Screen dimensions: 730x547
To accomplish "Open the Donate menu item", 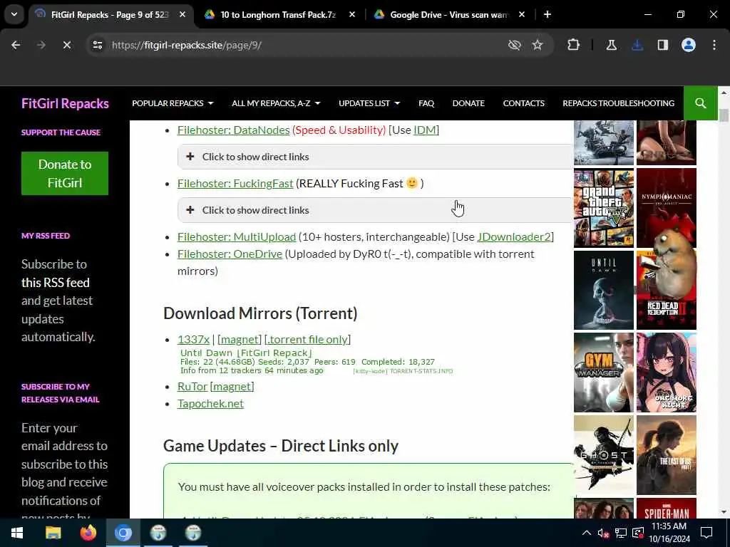I will [x=468, y=103].
